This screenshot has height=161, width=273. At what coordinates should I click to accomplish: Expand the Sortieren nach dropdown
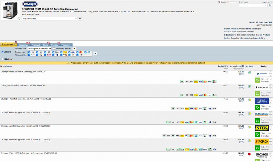point(39,49)
